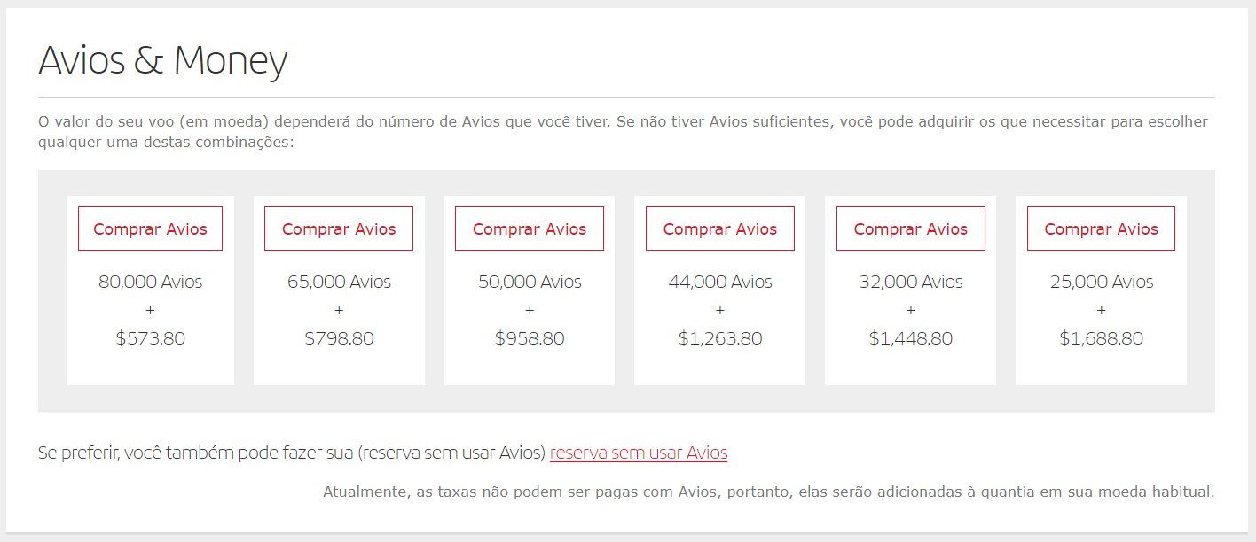Select Comprar Avios for 44,000 Avios combination
The image size is (1256, 542).
720,228
